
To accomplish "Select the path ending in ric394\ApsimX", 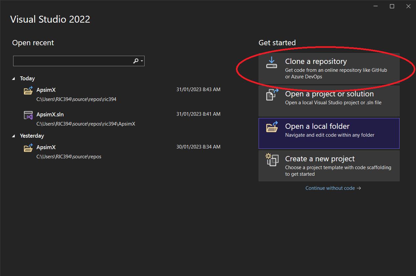I will pos(86,124).
